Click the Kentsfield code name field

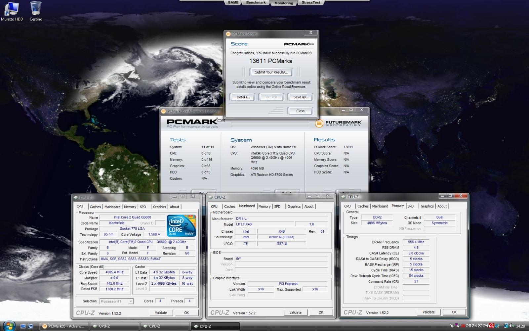click(x=117, y=223)
